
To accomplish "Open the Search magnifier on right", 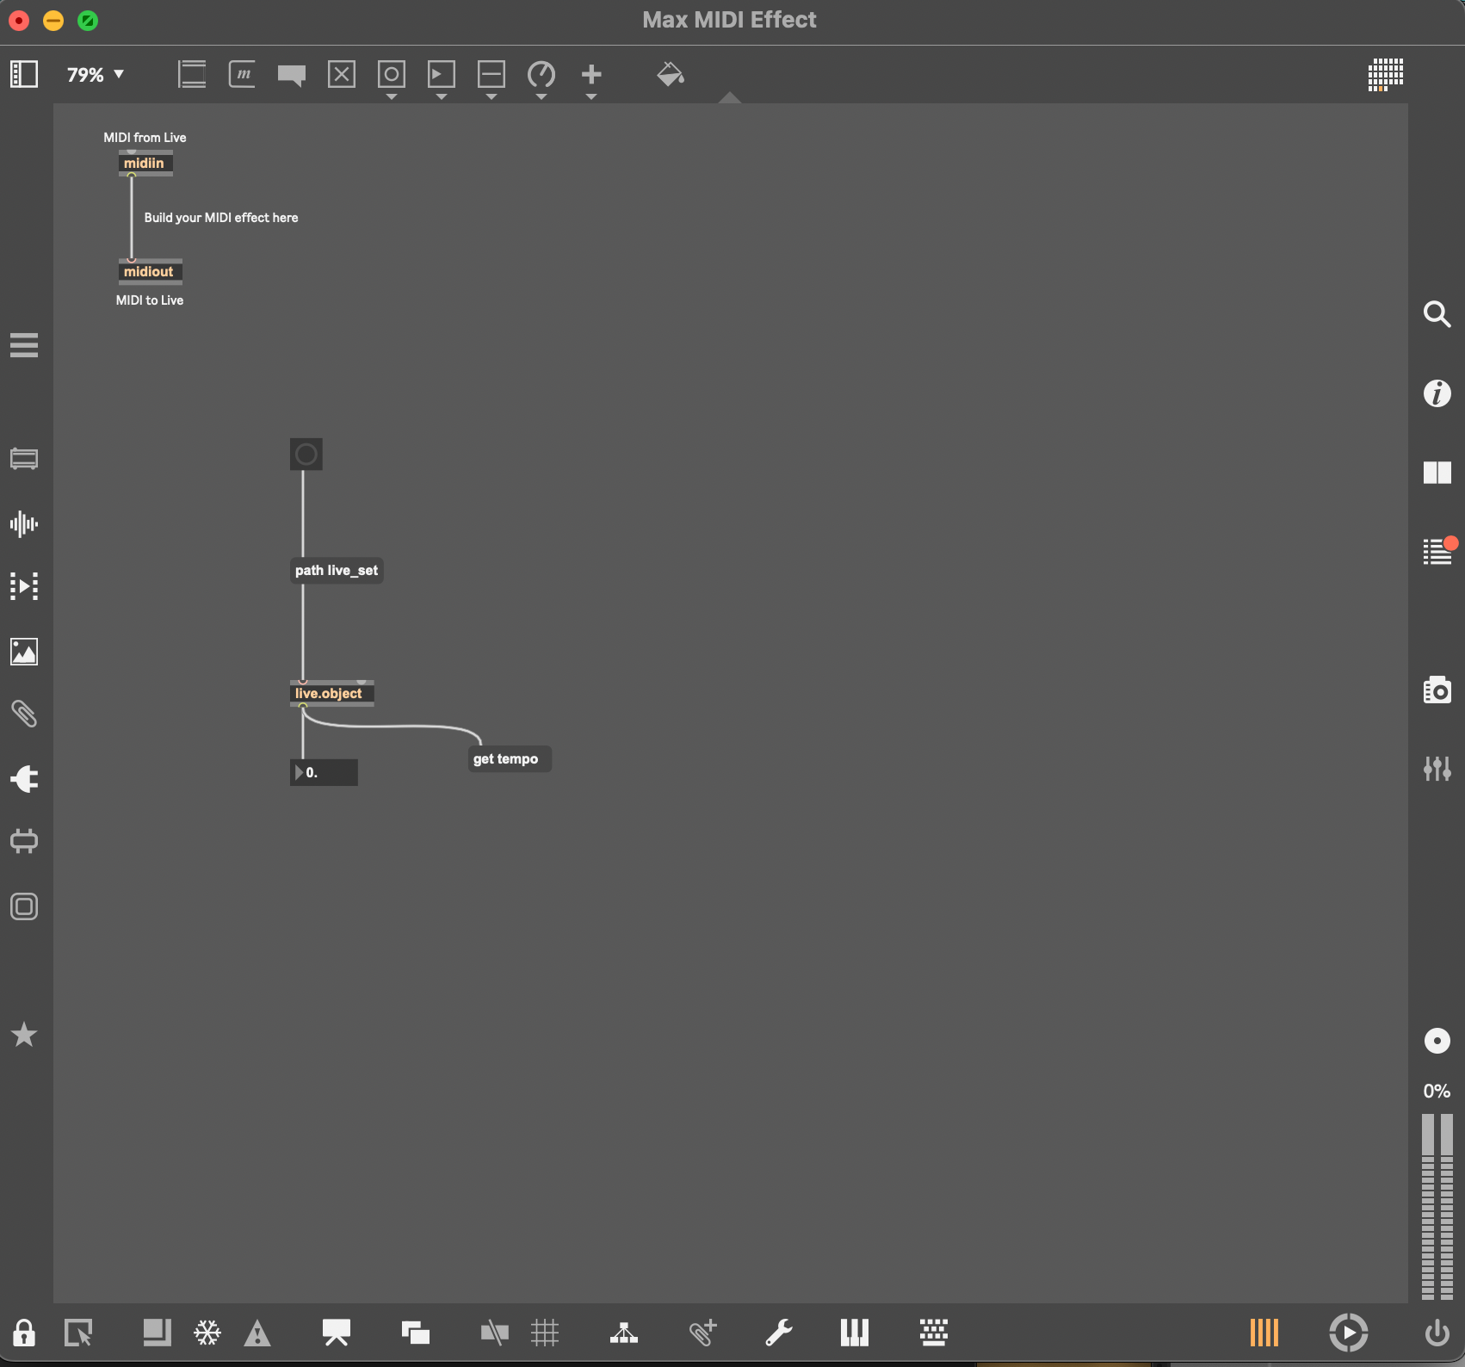I will (x=1437, y=314).
